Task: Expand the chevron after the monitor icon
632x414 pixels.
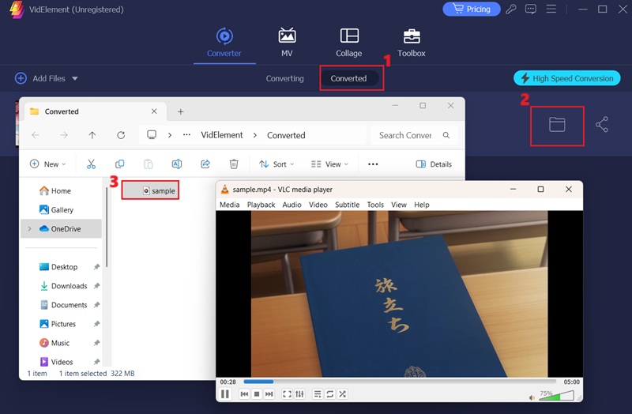Action: point(170,135)
